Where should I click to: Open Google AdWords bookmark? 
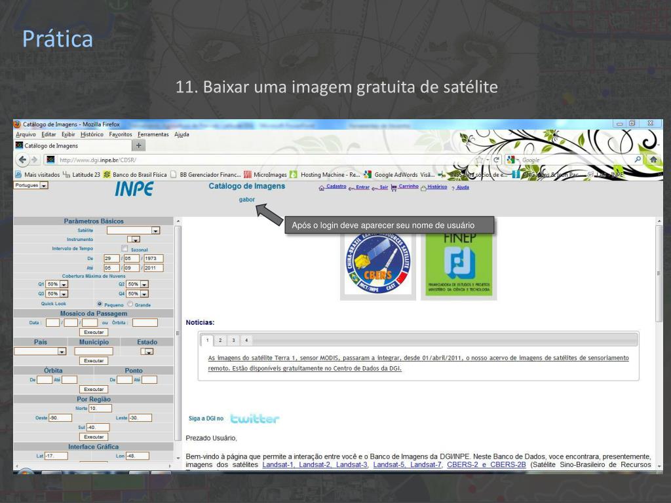point(399,174)
